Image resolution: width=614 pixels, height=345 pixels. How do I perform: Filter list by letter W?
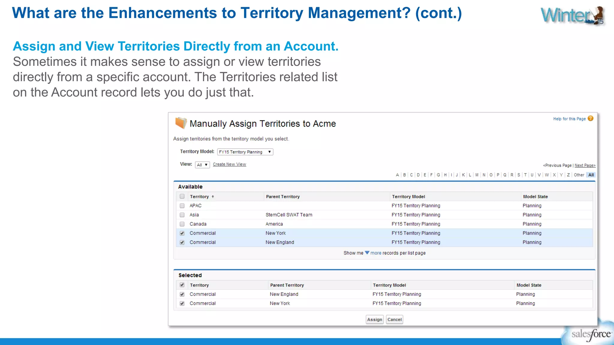click(547, 175)
